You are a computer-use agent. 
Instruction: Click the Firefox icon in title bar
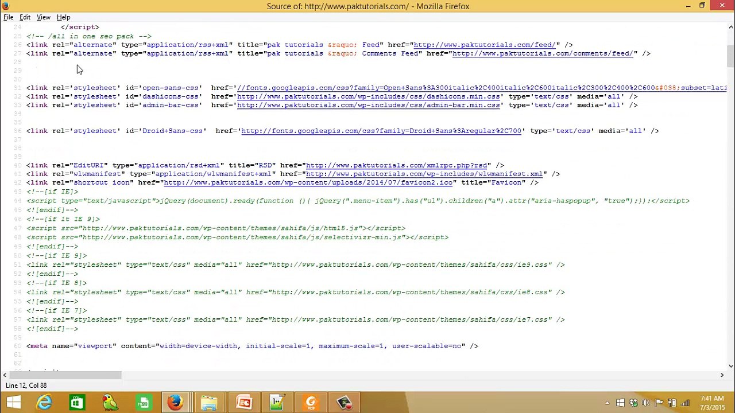click(x=6, y=6)
